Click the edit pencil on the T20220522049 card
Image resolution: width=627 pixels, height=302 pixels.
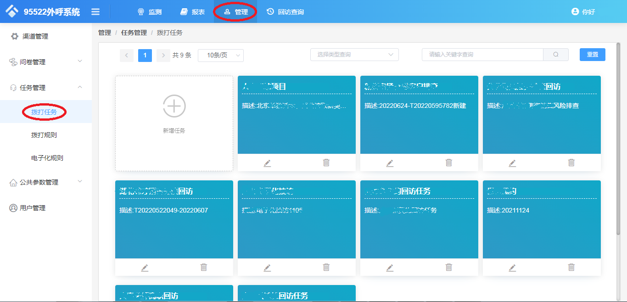point(145,267)
